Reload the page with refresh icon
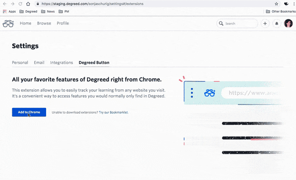The width and height of the screenshot is (296, 180). tap(20, 4)
